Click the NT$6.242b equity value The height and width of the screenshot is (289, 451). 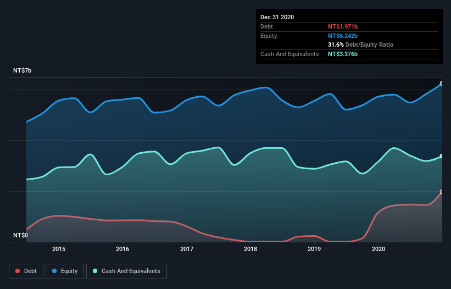[x=343, y=36]
